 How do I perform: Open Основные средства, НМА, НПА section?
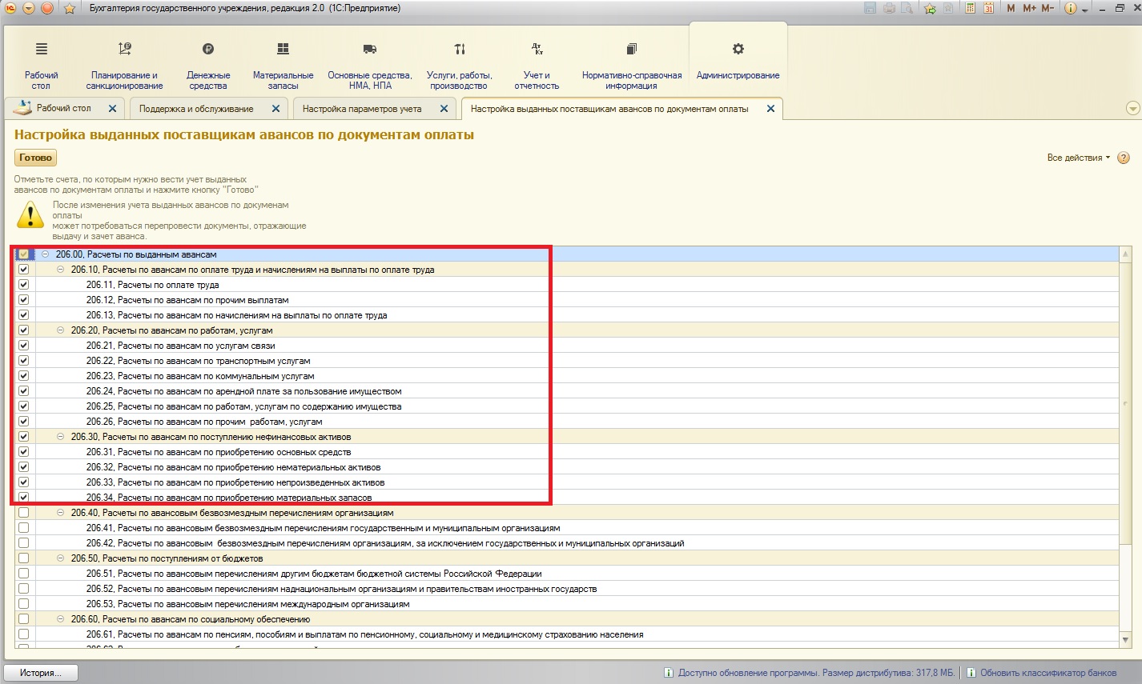370,66
